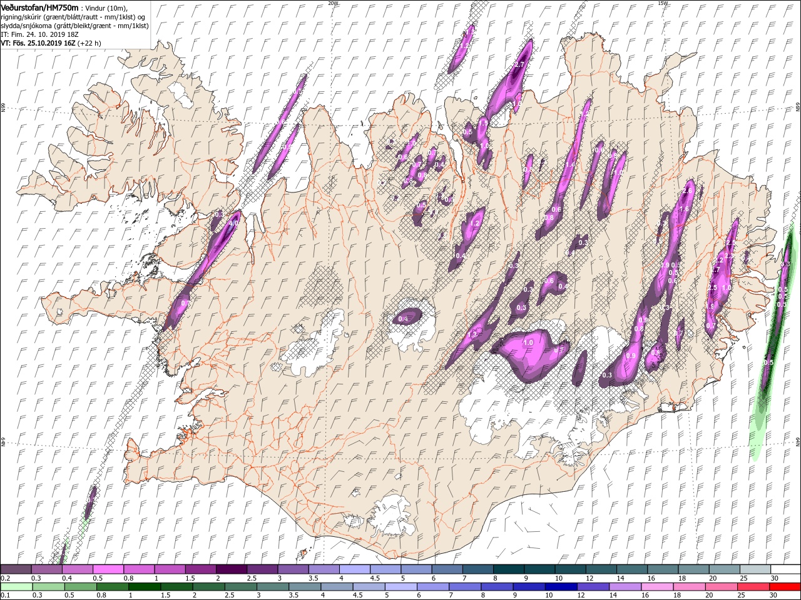Click the '(+22 h)' forecast offset text
This screenshot has height=600, width=801.
88,43
